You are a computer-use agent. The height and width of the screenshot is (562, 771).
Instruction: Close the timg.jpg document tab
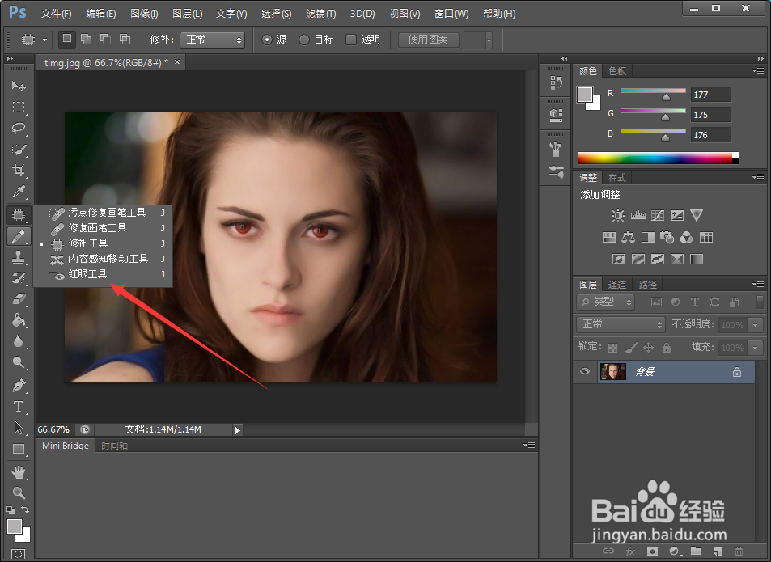point(177,62)
